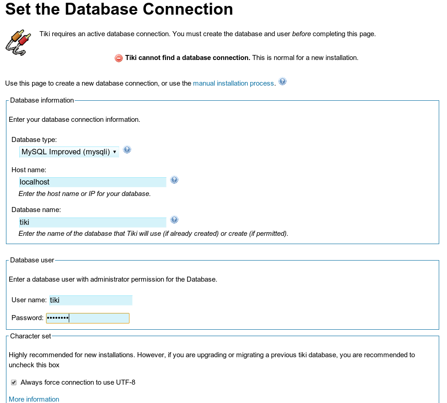447x403 pixels.
Task: Click the "Database user" section legend
Action: (x=32, y=260)
